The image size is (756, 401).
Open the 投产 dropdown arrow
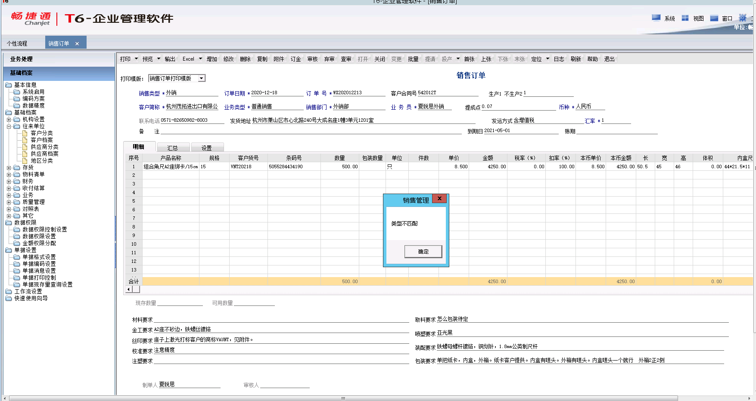click(458, 59)
